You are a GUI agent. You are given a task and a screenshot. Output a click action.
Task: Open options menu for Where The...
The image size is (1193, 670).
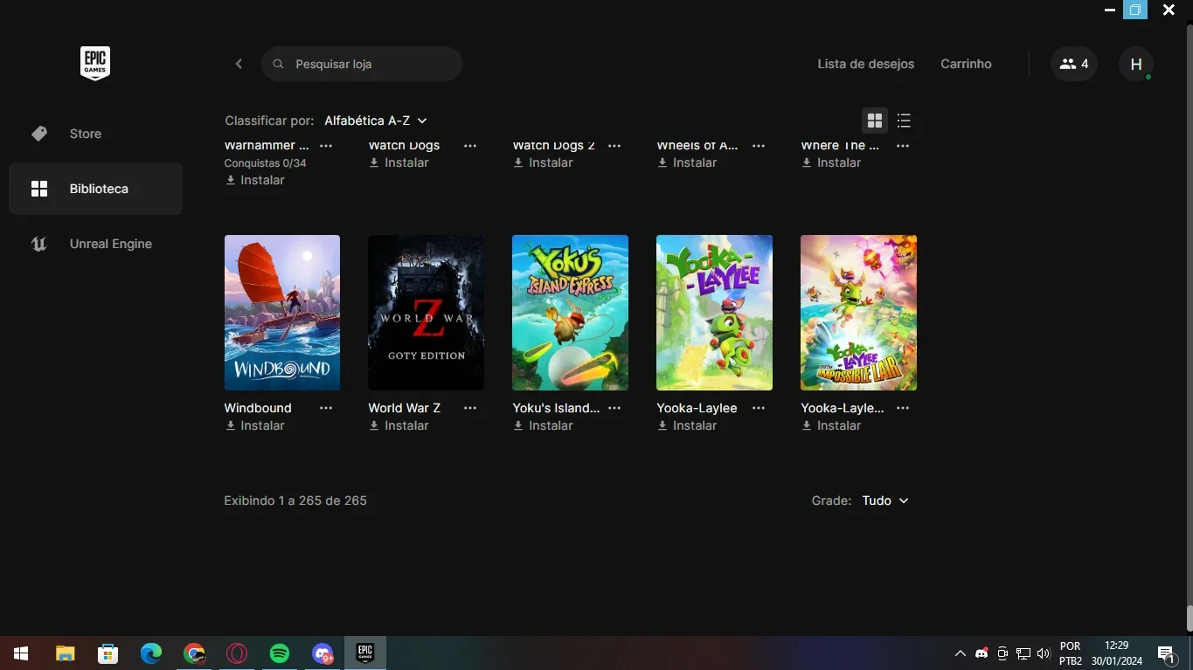point(903,146)
